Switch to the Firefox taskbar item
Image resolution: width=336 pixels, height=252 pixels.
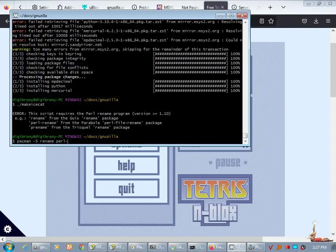tap(217, 247)
